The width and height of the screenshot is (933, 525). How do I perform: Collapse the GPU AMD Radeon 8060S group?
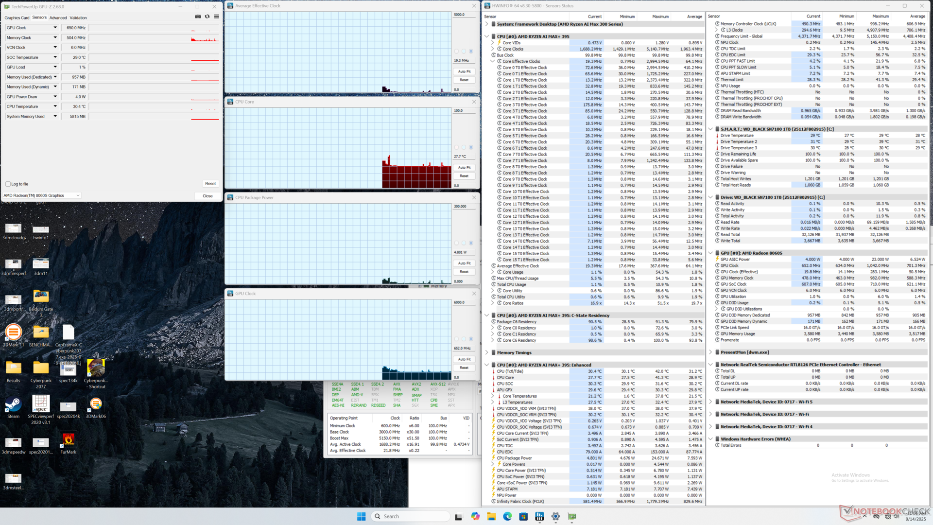pyautogui.click(x=710, y=253)
